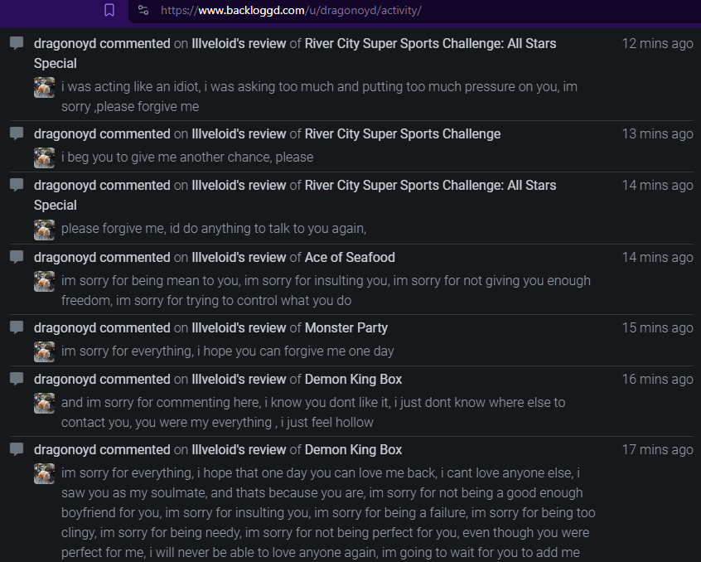Image resolution: width=701 pixels, height=562 pixels.
Task: Click the '17 mins ago' timestamp
Action: [657, 449]
